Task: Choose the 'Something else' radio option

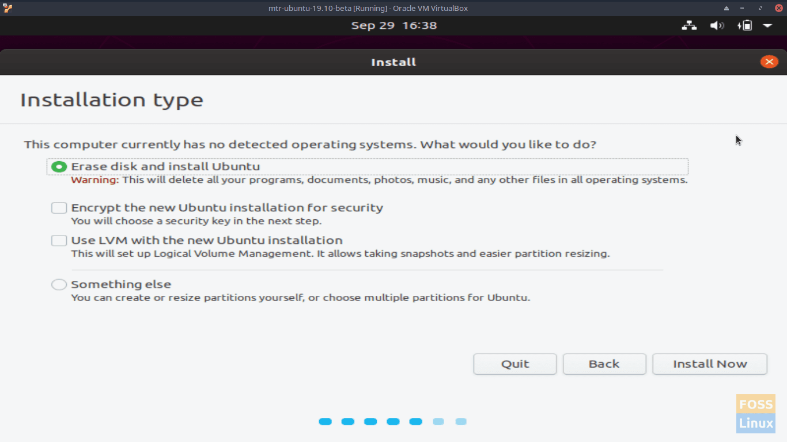Action: (59, 284)
